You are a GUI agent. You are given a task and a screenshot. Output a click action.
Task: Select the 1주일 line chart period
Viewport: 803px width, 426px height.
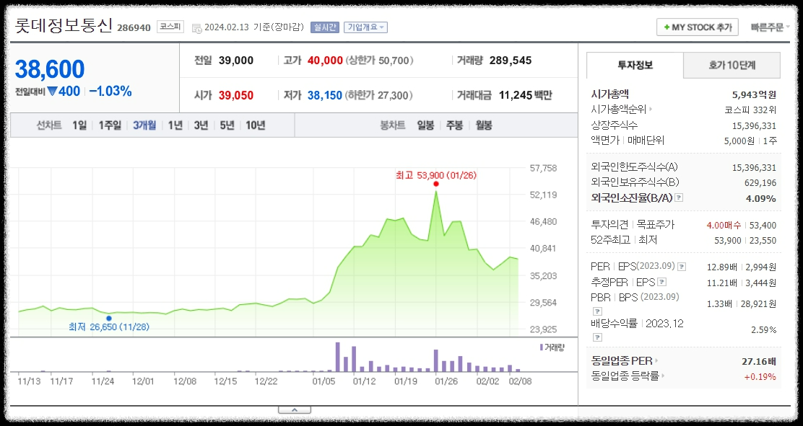coord(110,125)
